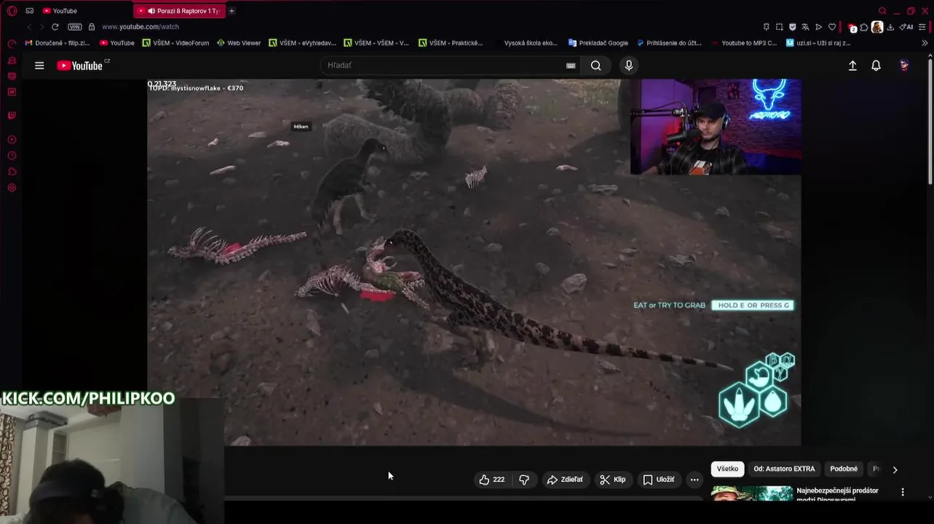Open the YouTube account avatar menu
The width and height of the screenshot is (934, 524).
point(904,65)
